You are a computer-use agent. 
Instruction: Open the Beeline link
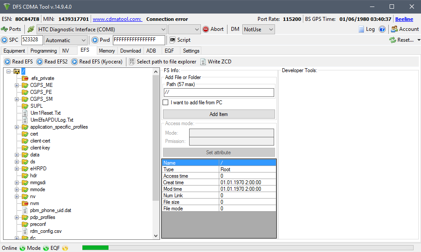coord(404,19)
